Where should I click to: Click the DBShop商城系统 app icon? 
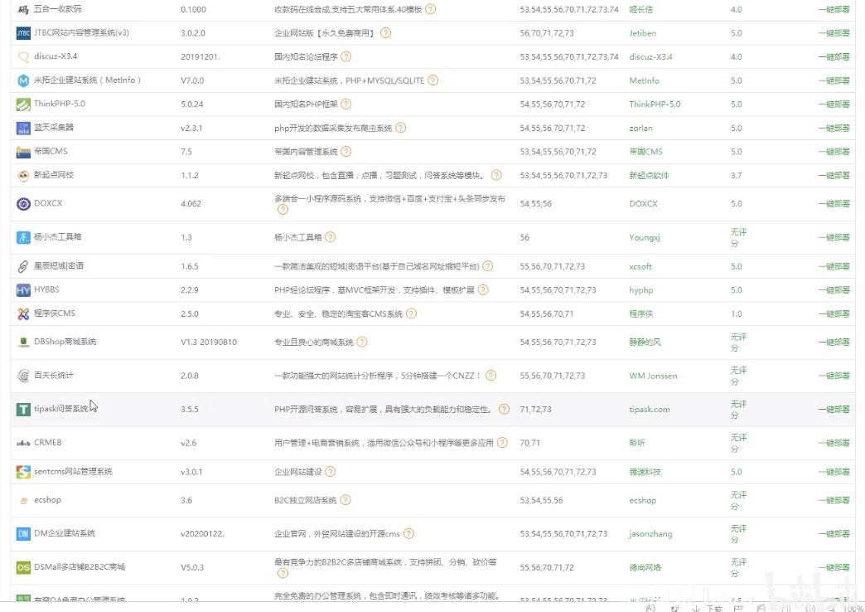point(23,342)
